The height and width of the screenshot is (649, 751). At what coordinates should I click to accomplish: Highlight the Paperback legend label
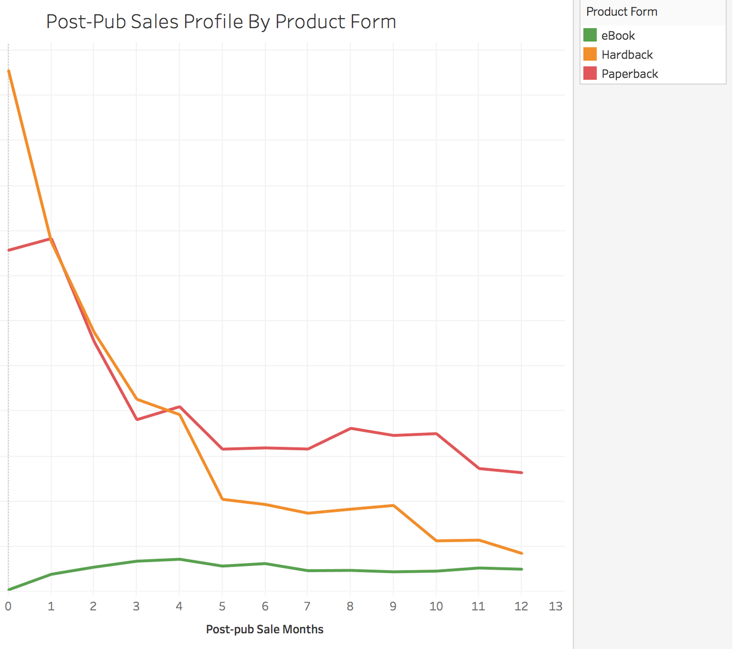pos(629,74)
